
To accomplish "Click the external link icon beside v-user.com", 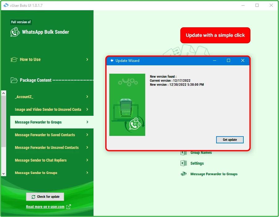I will [68, 207].
